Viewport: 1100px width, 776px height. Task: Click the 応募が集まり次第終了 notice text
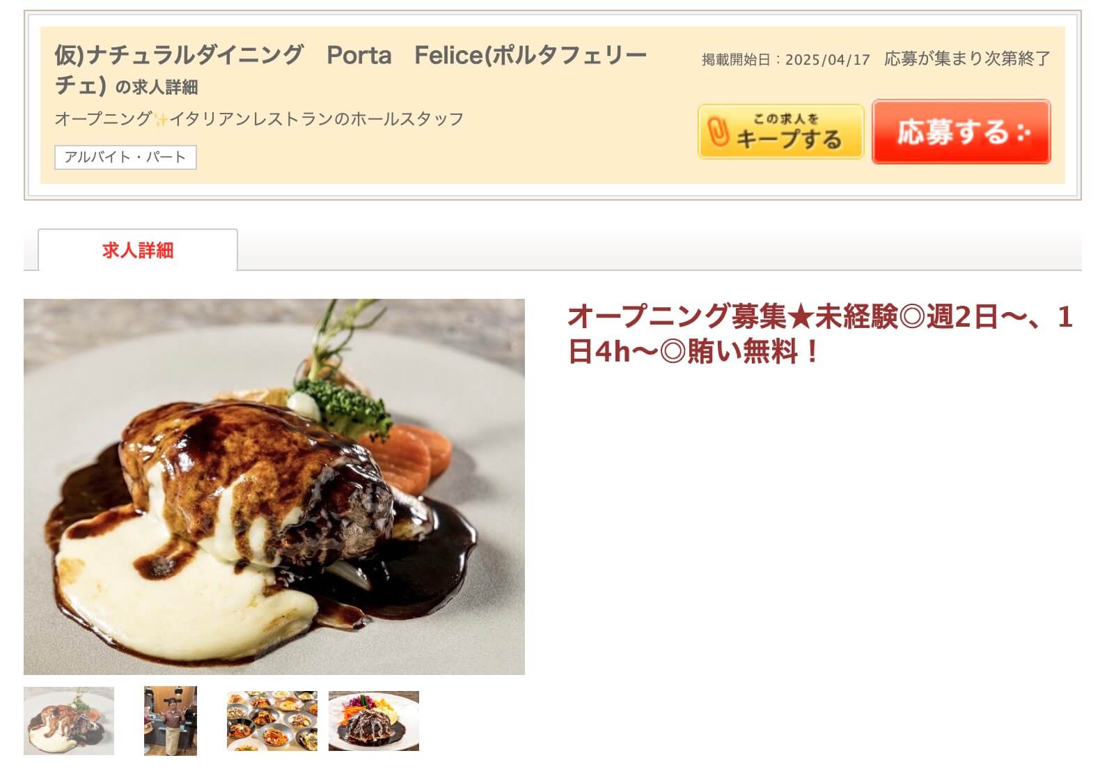[967, 59]
